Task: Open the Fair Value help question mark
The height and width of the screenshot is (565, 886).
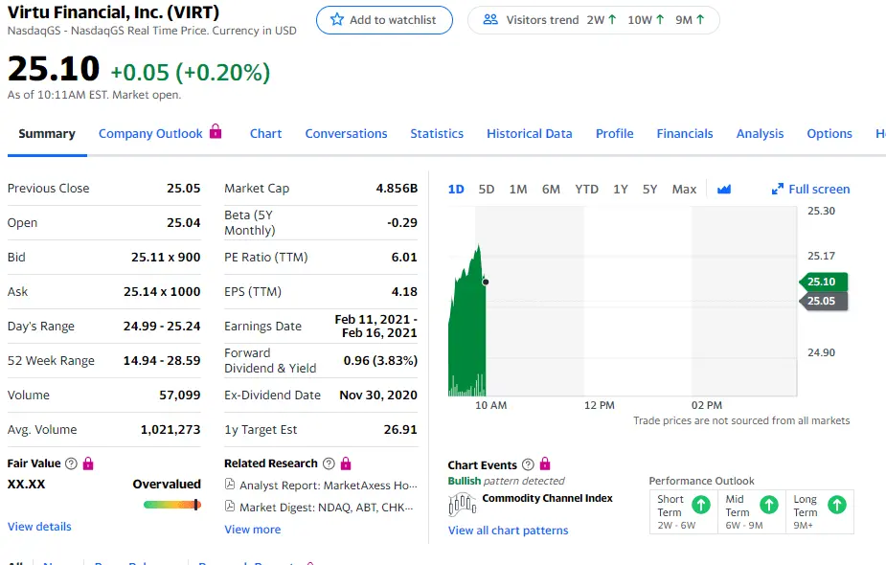Action: coord(71,463)
